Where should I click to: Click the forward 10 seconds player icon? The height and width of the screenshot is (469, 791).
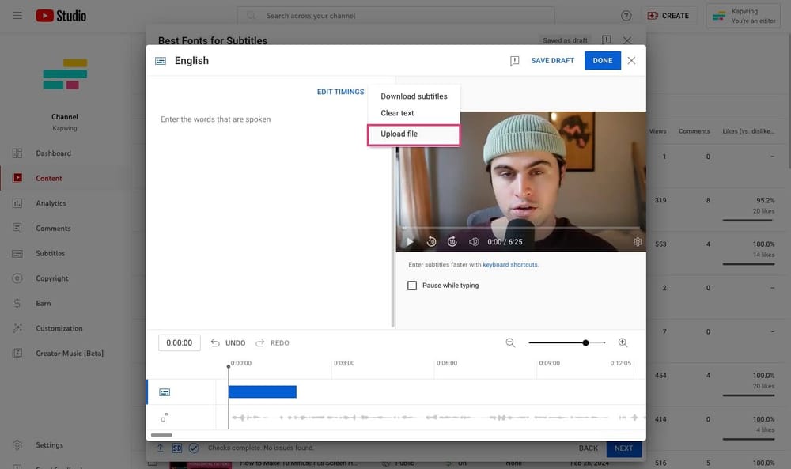[452, 240]
